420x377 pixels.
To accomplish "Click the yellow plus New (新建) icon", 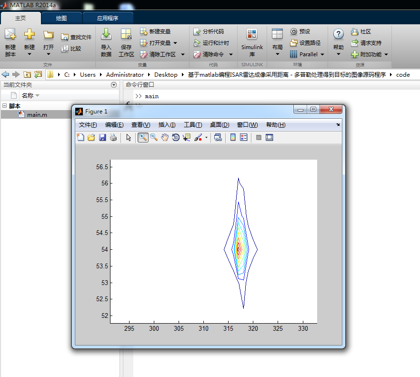I will (30, 34).
